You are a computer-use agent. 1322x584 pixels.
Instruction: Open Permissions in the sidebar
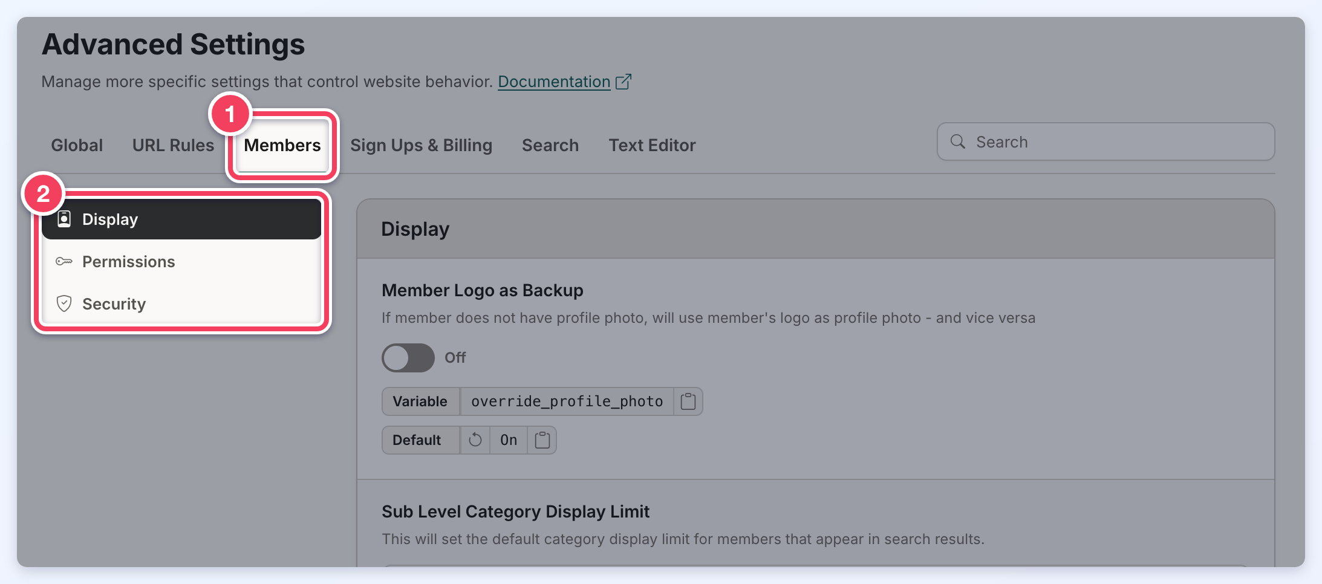[181, 261]
